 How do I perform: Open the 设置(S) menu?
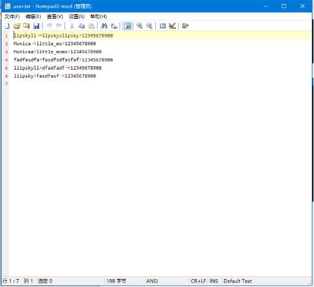77,16
